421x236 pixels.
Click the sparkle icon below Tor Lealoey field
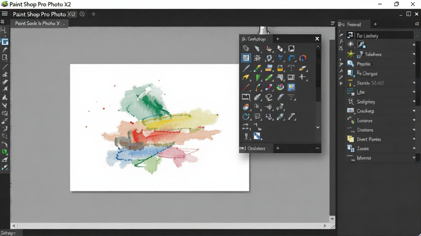tap(350, 44)
